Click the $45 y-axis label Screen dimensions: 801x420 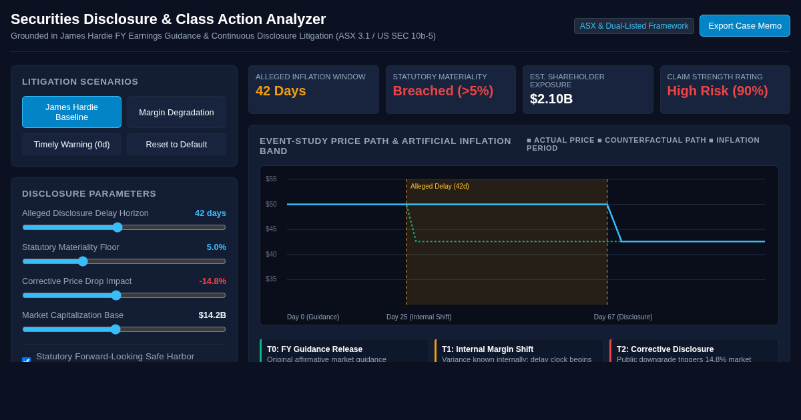tap(271, 229)
